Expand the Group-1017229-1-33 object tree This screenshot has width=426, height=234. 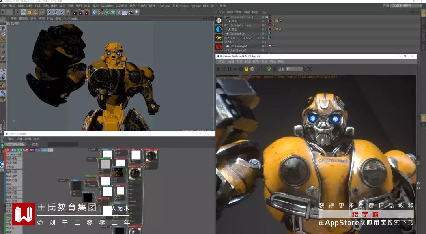click(225, 38)
